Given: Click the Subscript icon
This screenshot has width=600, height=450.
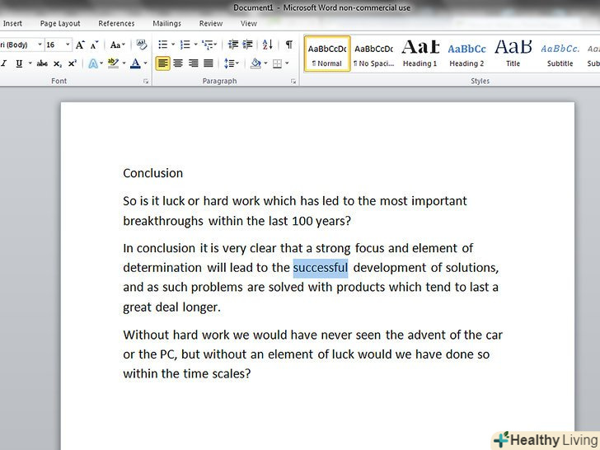Looking at the screenshot, I should pos(58,63).
